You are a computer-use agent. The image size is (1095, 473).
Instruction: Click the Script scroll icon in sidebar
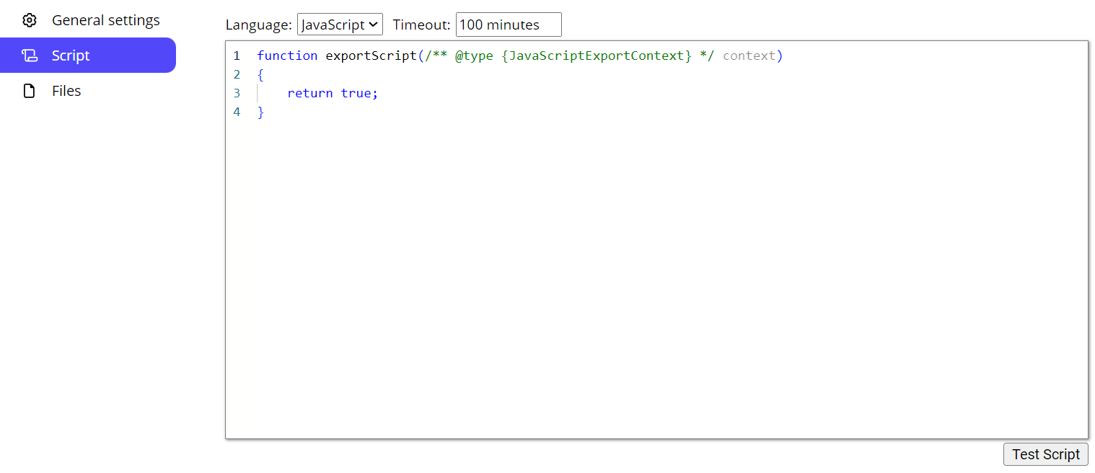29,56
